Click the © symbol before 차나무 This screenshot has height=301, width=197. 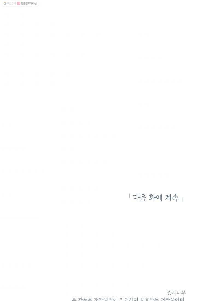click(169, 293)
